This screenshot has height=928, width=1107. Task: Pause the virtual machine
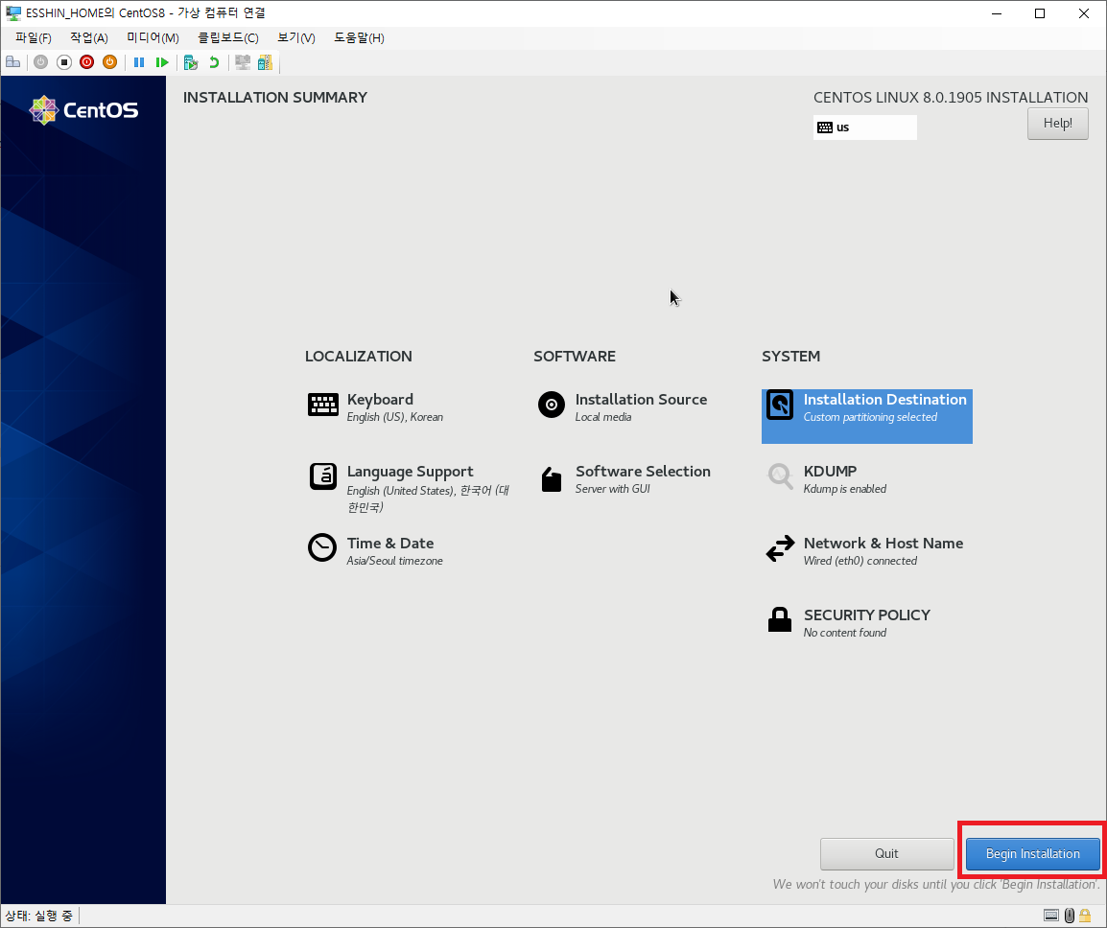139,62
